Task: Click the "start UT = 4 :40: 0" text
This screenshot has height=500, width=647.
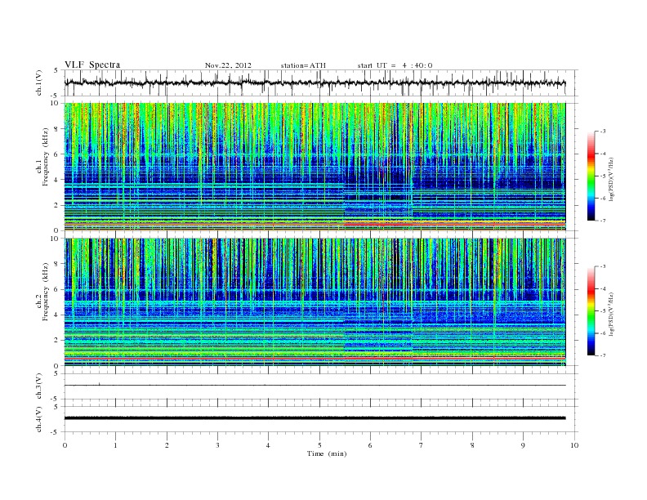Action: 395,65
